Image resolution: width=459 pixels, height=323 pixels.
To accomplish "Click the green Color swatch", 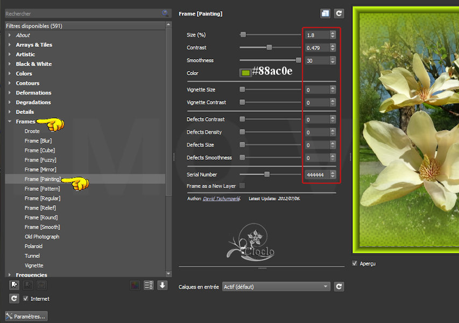I will pyautogui.click(x=245, y=73).
